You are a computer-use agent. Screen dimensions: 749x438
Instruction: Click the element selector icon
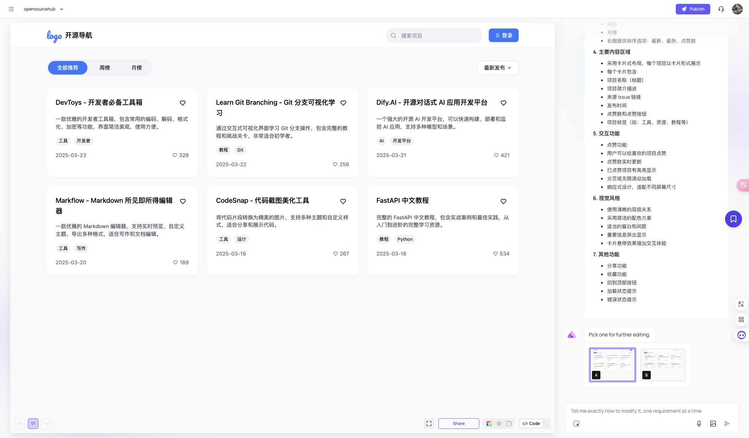[576, 424]
